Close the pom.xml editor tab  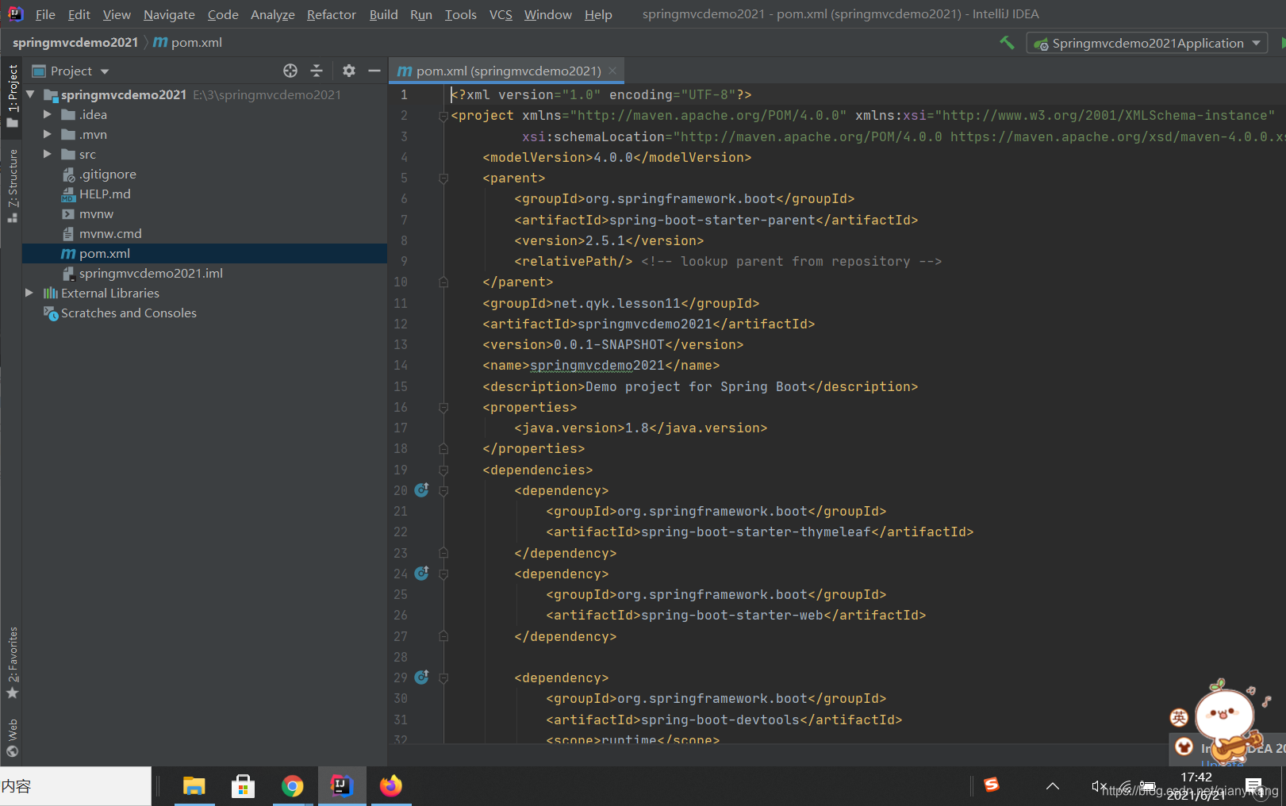(x=612, y=71)
